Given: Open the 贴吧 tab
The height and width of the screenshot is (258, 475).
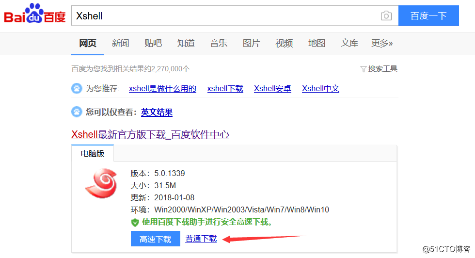Looking at the screenshot, I should 153,43.
